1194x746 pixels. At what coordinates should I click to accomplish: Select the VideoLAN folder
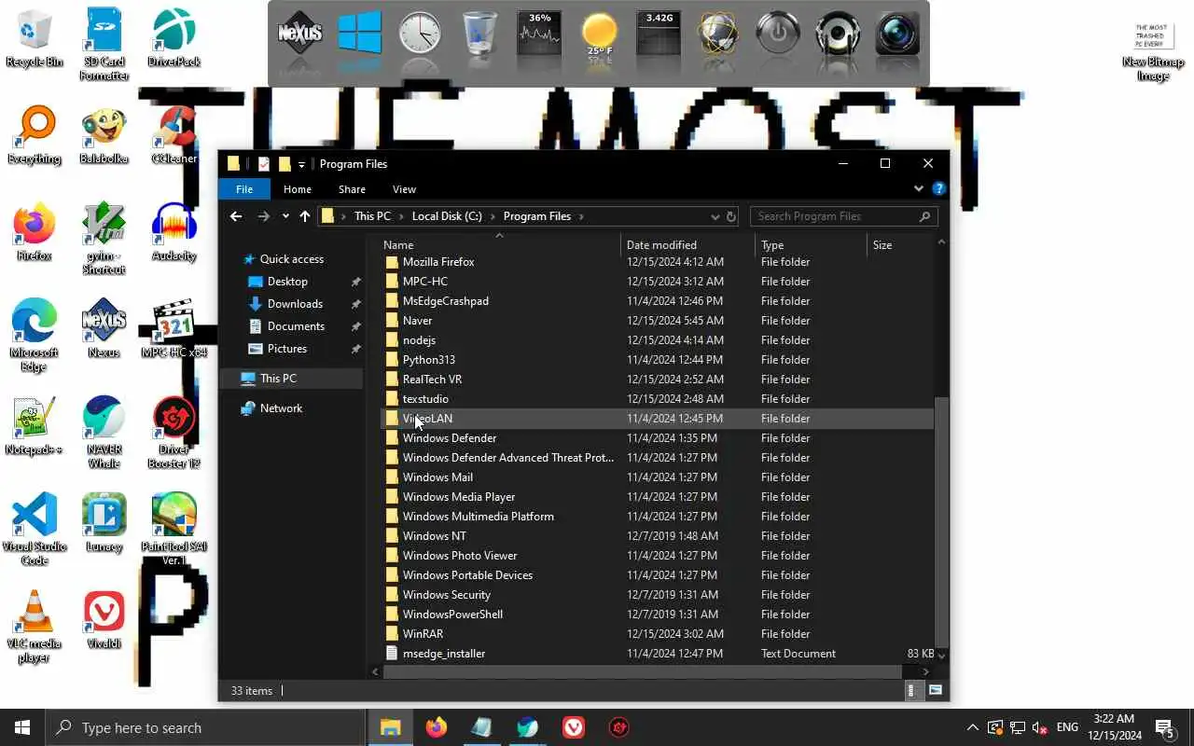(x=657, y=419)
